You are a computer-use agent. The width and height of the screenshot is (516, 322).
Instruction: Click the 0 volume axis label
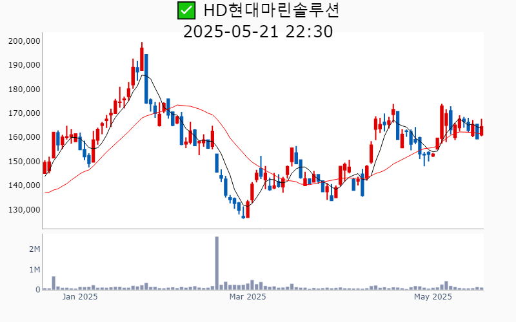click(38, 290)
